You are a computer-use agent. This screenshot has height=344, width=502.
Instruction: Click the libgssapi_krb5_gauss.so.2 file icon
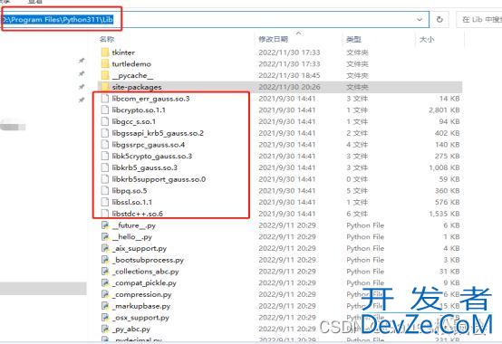[105, 133]
